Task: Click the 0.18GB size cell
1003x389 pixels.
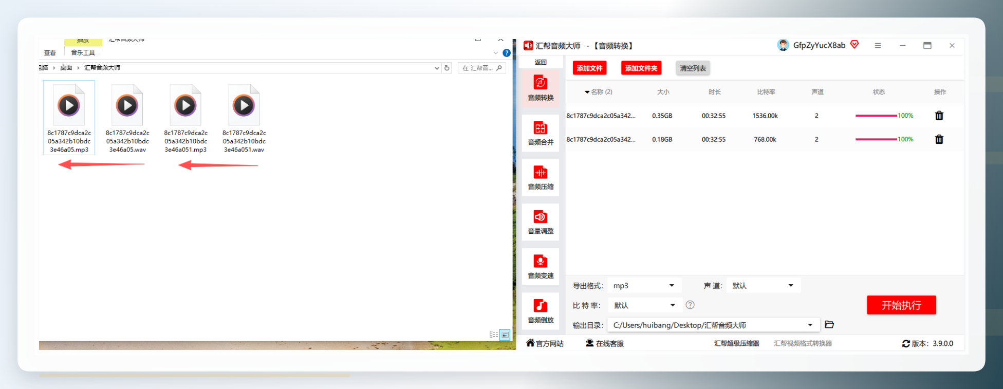Action: (662, 139)
